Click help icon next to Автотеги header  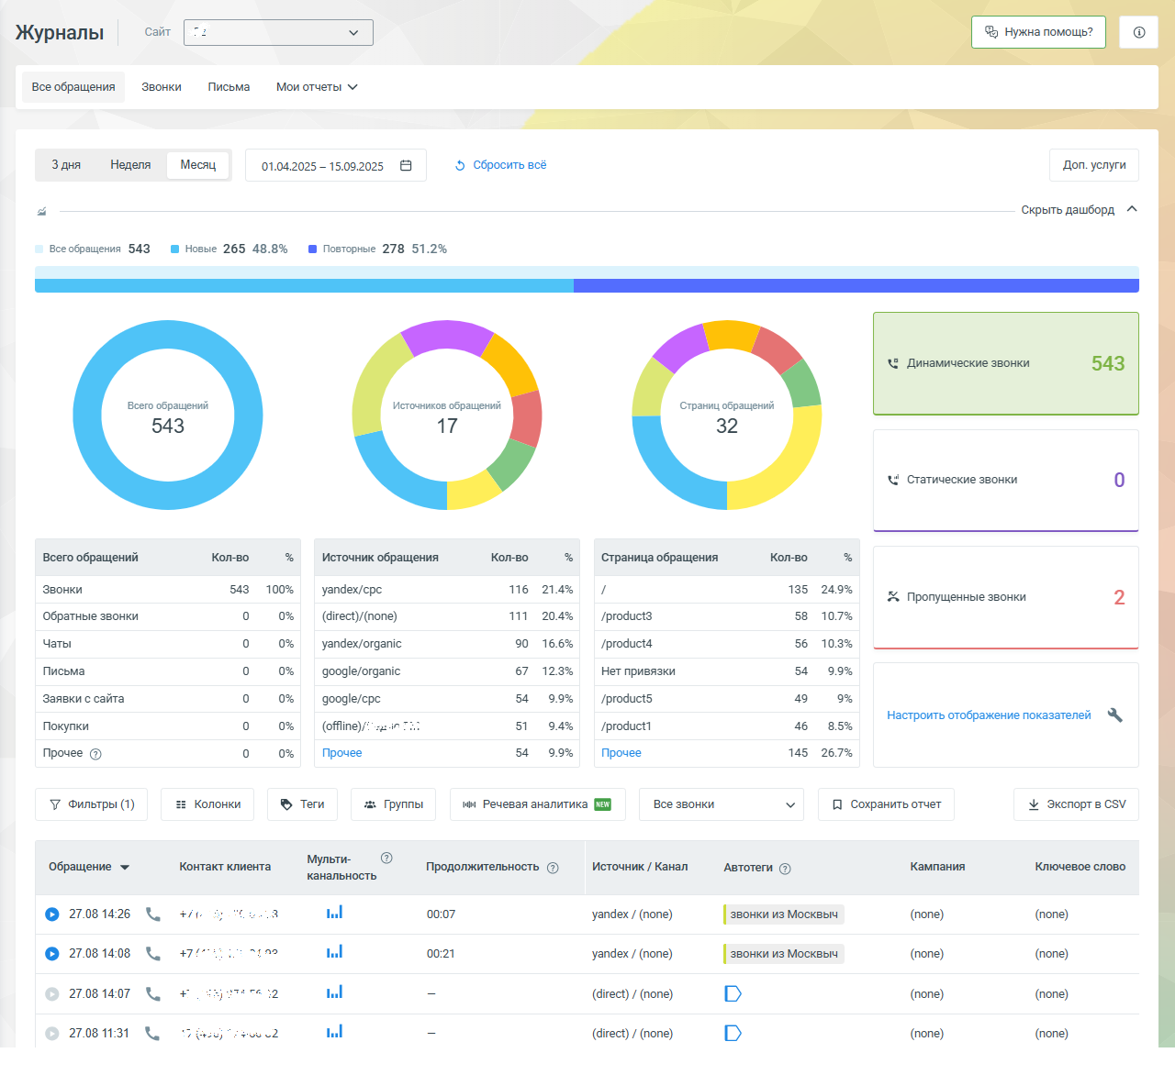pos(785,869)
